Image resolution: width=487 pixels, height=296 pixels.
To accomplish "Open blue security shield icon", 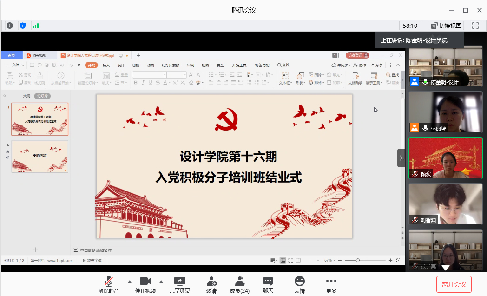I will 23,26.
